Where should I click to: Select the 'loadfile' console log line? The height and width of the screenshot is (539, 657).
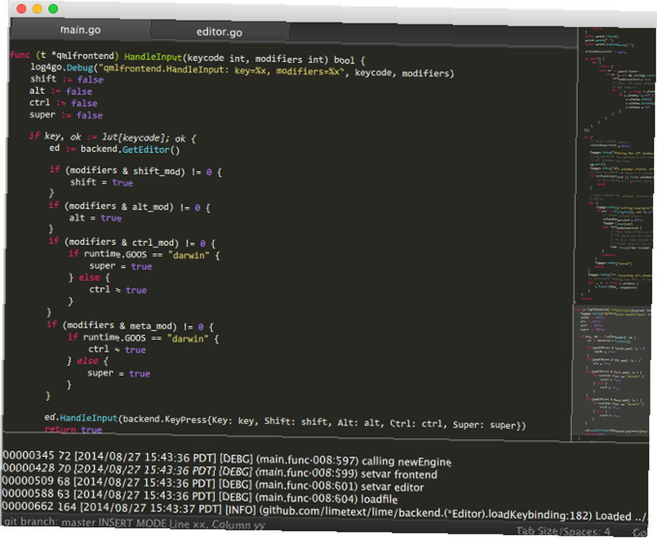point(200,496)
